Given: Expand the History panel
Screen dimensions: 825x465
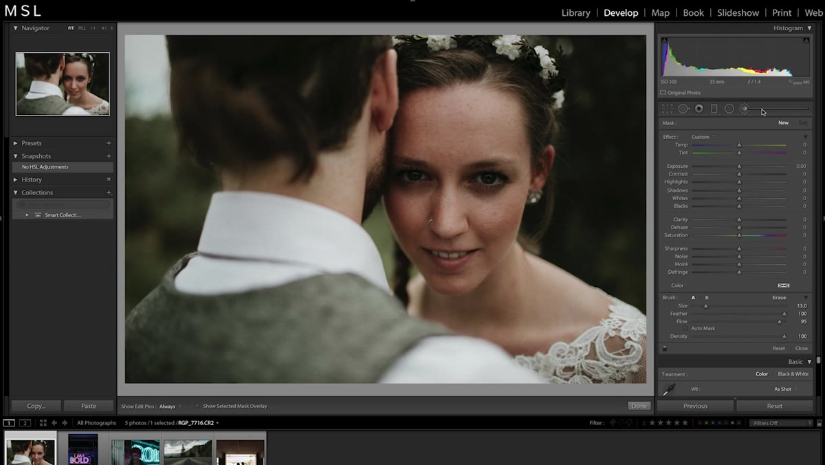Looking at the screenshot, I should pyautogui.click(x=16, y=180).
